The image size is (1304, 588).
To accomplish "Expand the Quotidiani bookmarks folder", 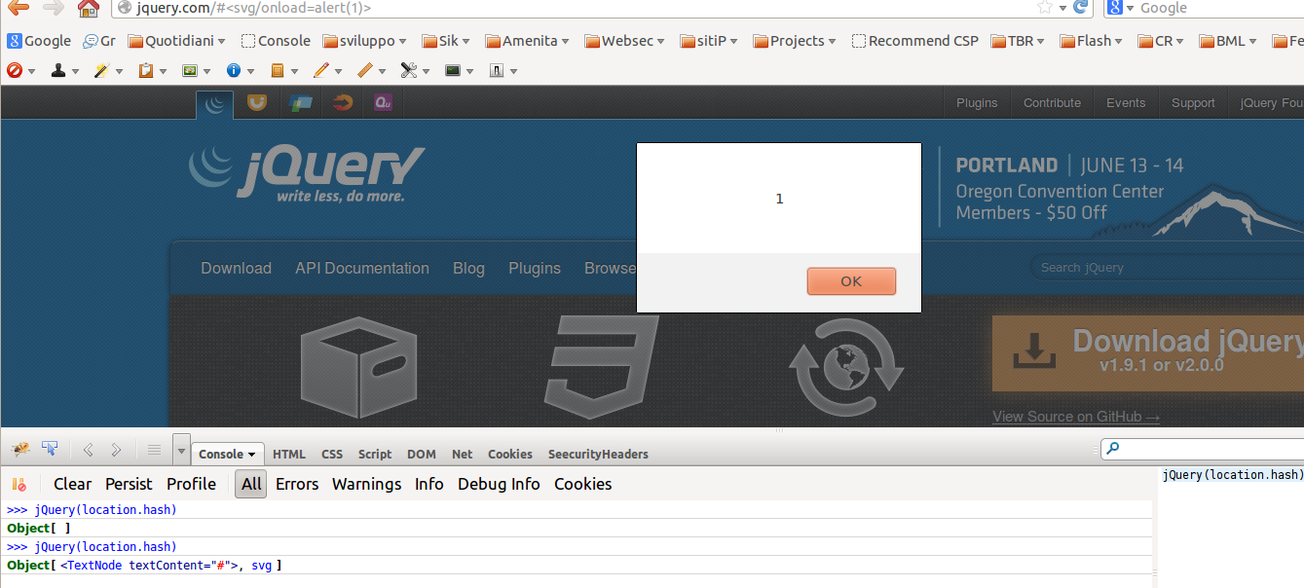I will (x=177, y=41).
